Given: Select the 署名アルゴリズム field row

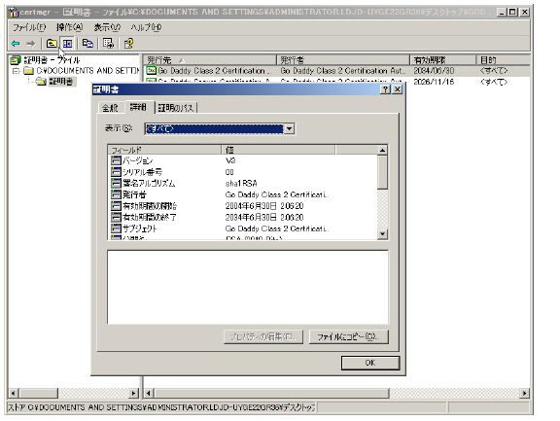Looking at the screenshot, I should 242,184.
